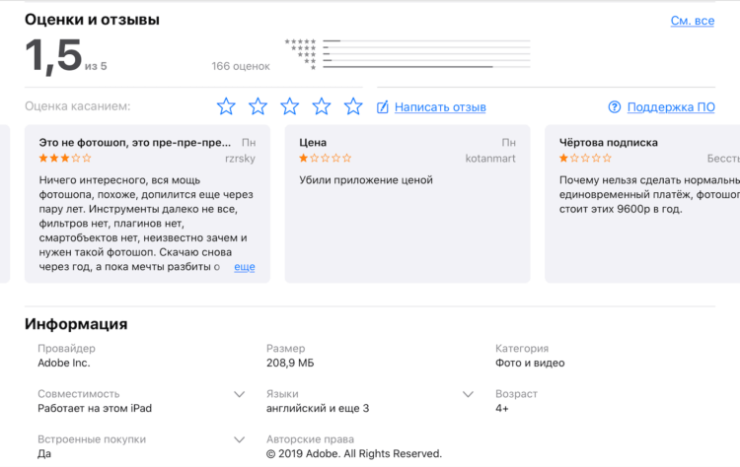The height and width of the screenshot is (467, 740).
Task: Tap the fourth rating star
Action: click(x=322, y=106)
